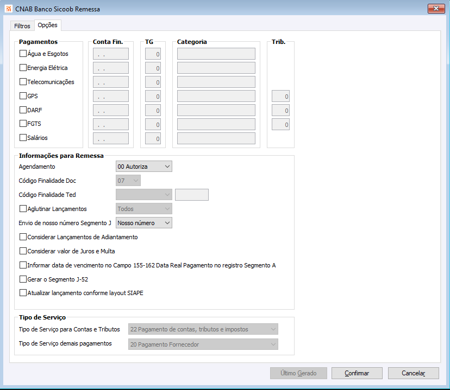Click the app icon in the title bar
This screenshot has width=450, height=390.
(9, 9)
